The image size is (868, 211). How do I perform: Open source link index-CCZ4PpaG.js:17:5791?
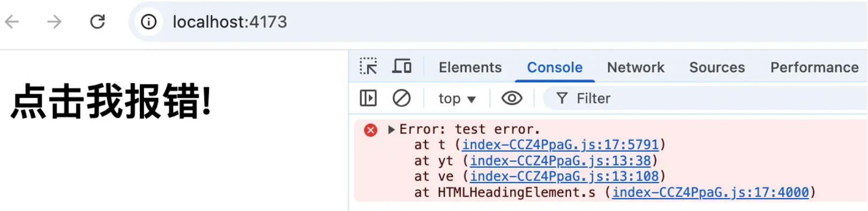[x=560, y=145]
